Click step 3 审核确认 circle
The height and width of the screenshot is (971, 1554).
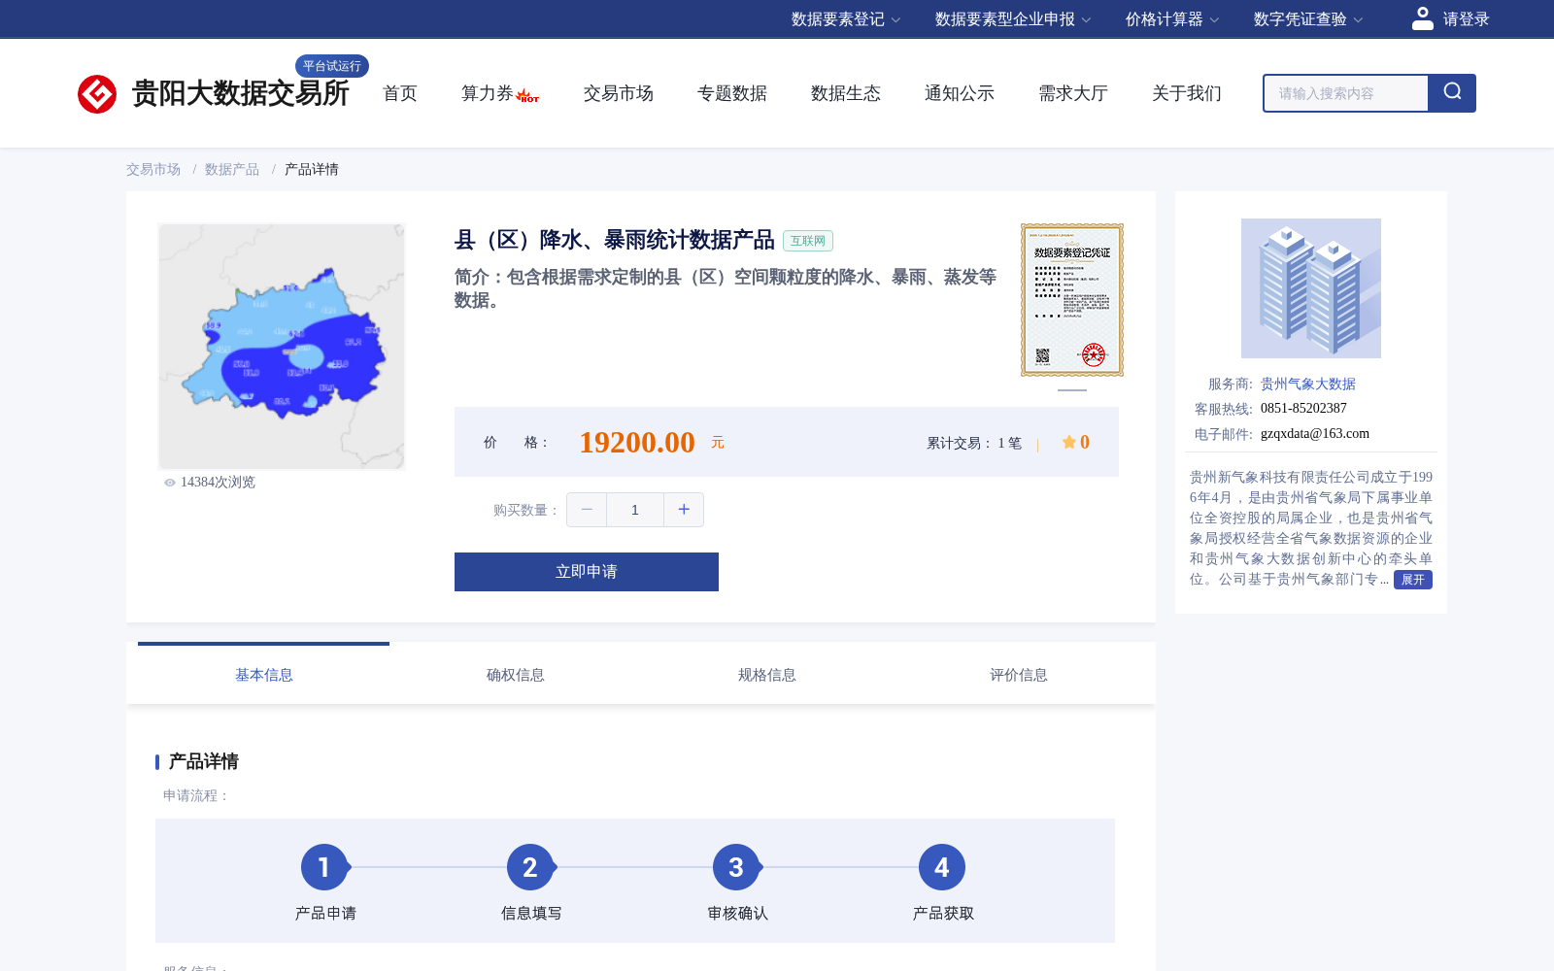click(736, 867)
